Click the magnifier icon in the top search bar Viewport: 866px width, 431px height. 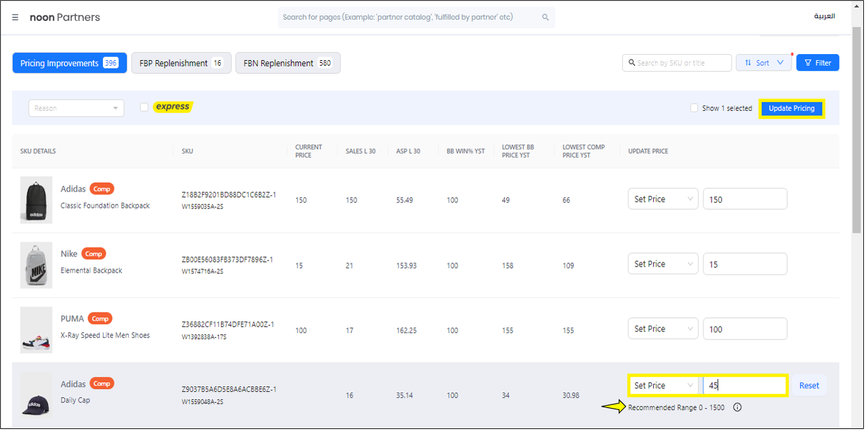click(545, 18)
